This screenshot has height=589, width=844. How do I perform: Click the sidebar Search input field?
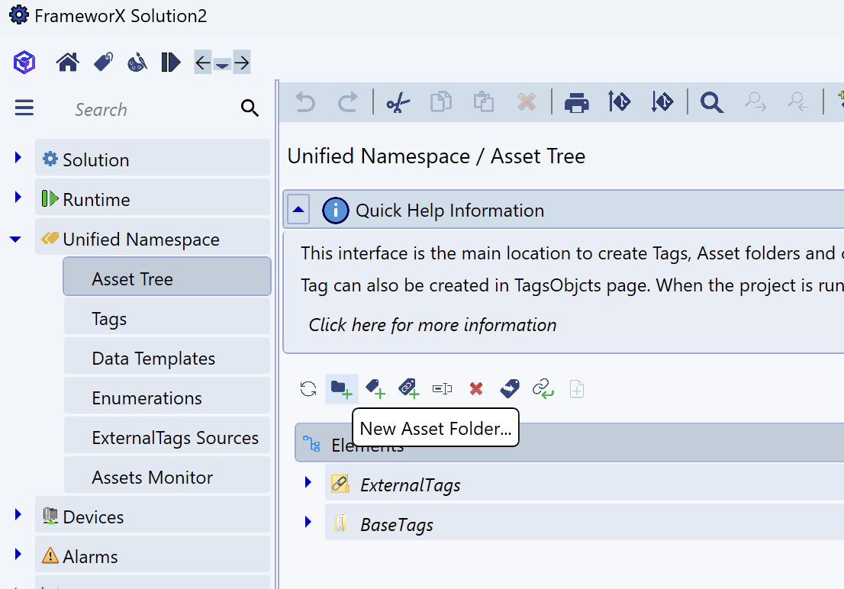pos(153,110)
